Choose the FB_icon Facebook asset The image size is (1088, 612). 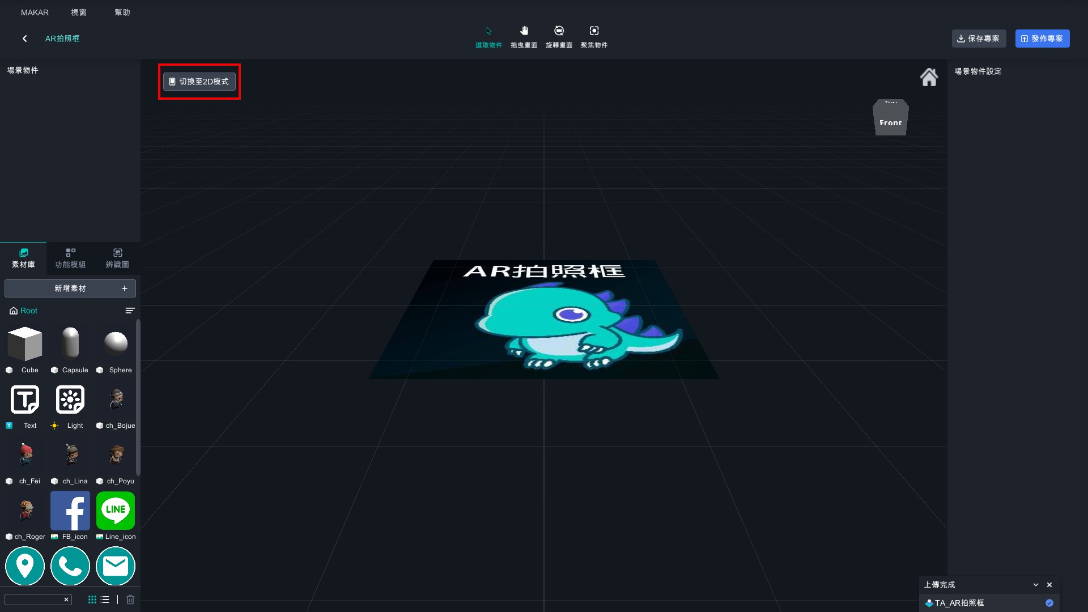tap(70, 511)
